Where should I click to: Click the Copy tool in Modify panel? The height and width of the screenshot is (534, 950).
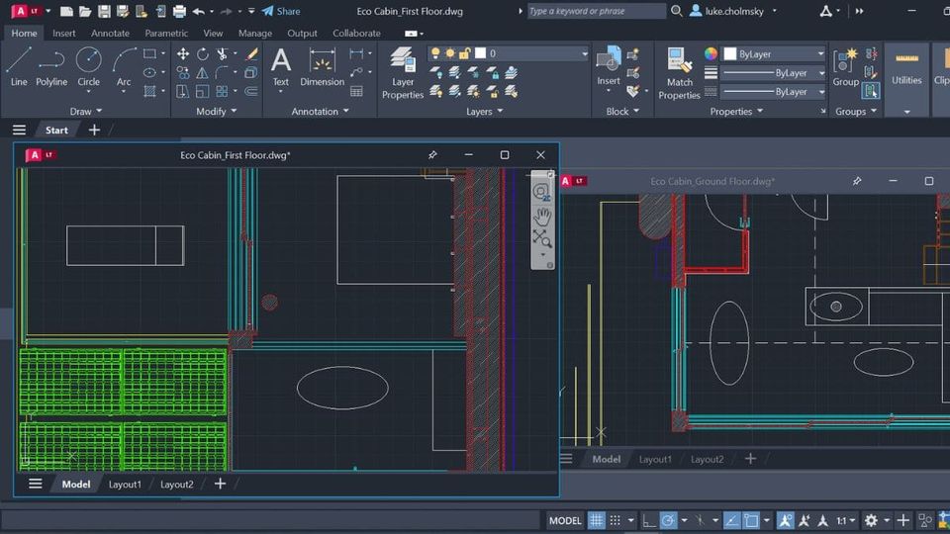pyautogui.click(x=182, y=72)
